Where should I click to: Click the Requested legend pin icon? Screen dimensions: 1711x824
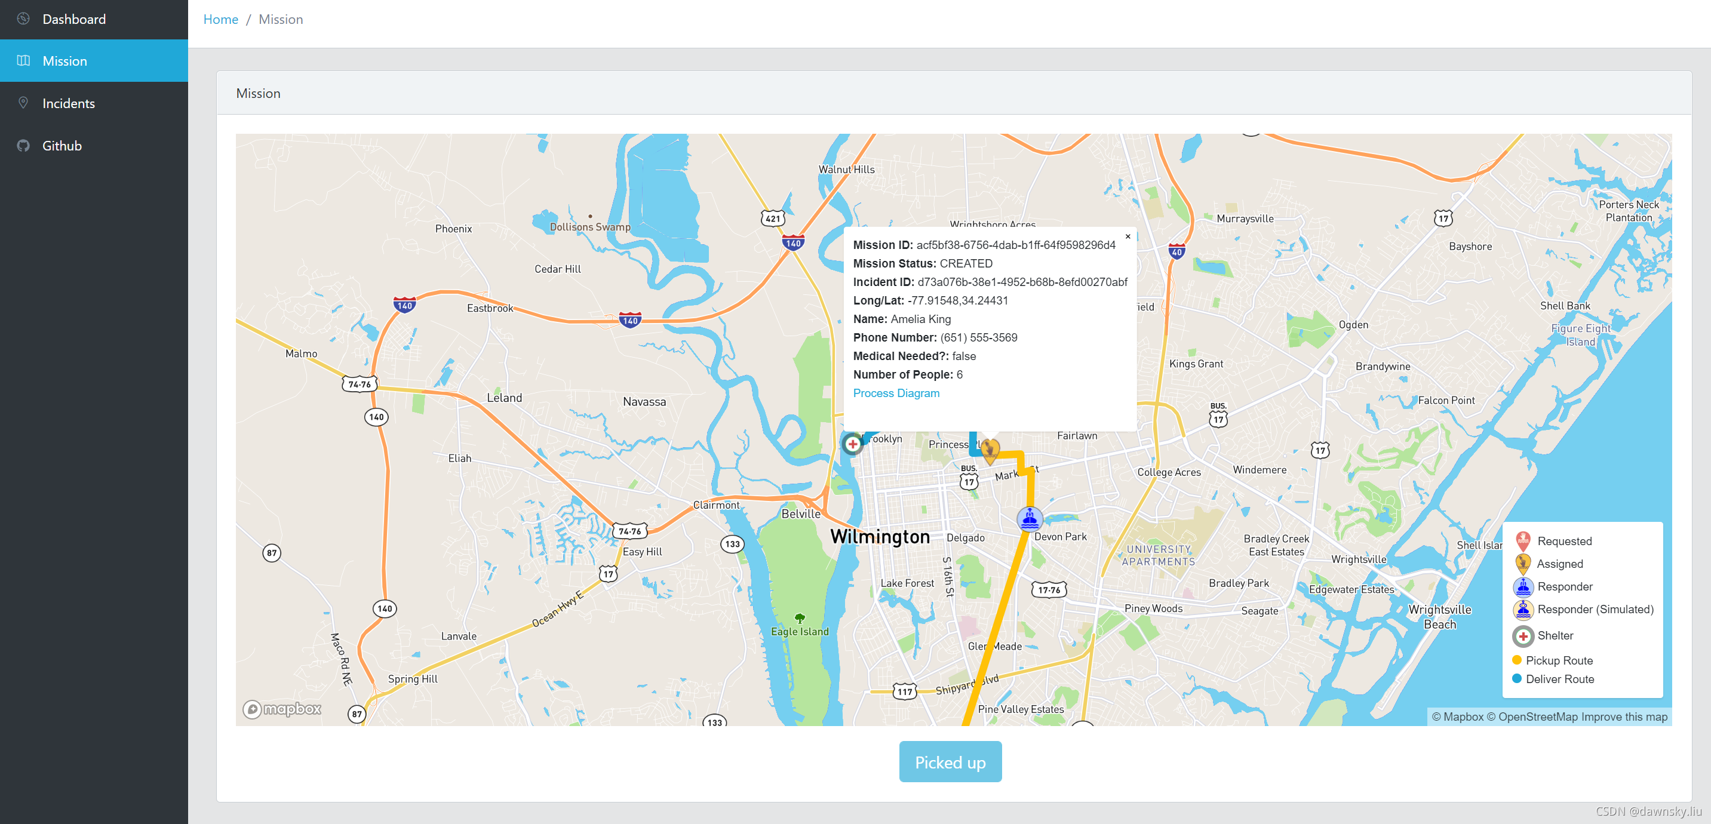1523,541
